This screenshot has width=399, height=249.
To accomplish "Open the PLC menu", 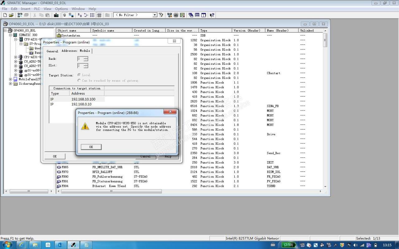I will (37, 9).
